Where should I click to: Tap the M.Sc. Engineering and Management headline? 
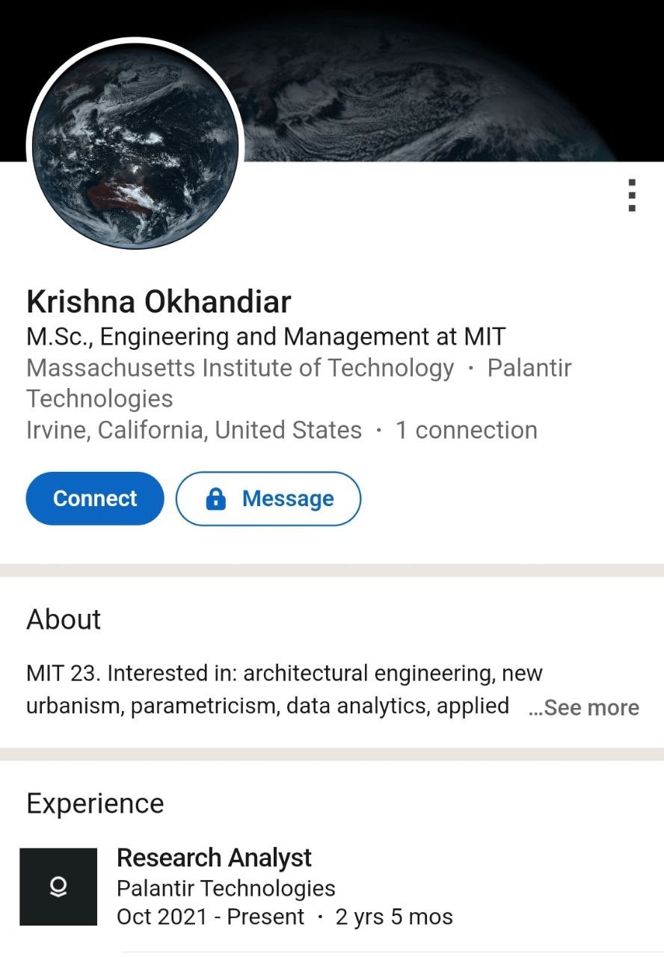[265, 336]
